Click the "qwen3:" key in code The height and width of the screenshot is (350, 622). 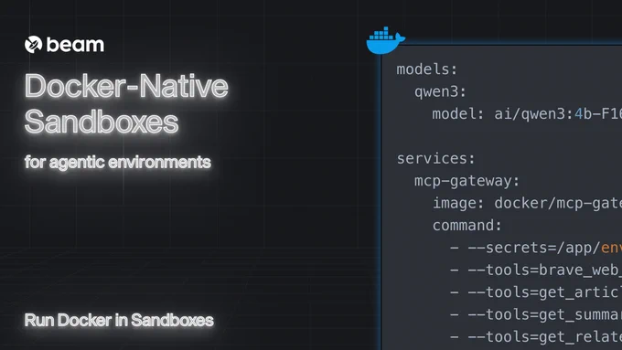coord(440,92)
